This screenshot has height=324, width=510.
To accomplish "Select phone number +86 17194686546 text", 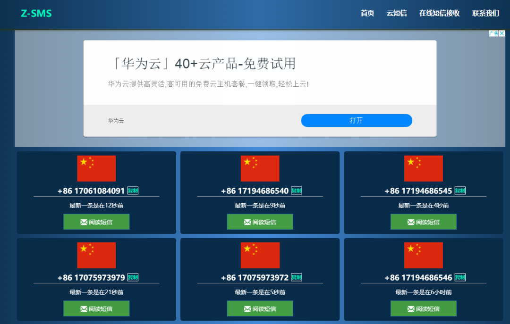I will (x=418, y=278).
